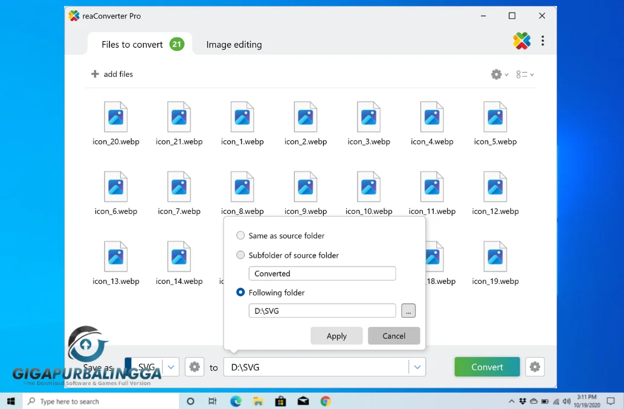
Task: Select the icon_1.webp file icon
Action: click(242, 117)
